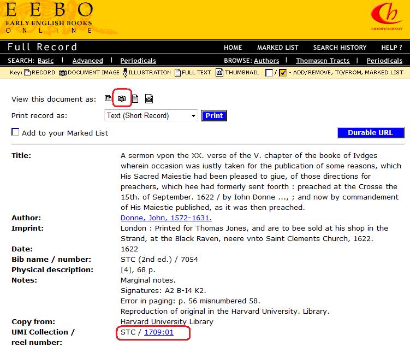Open Periodicals search link

(x=138, y=61)
